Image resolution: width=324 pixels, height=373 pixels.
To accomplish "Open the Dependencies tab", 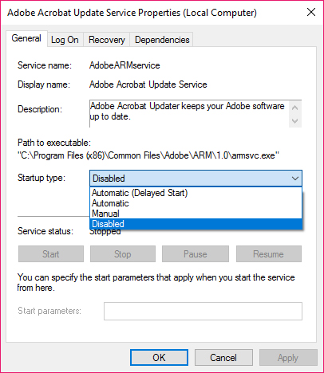I will [162, 40].
